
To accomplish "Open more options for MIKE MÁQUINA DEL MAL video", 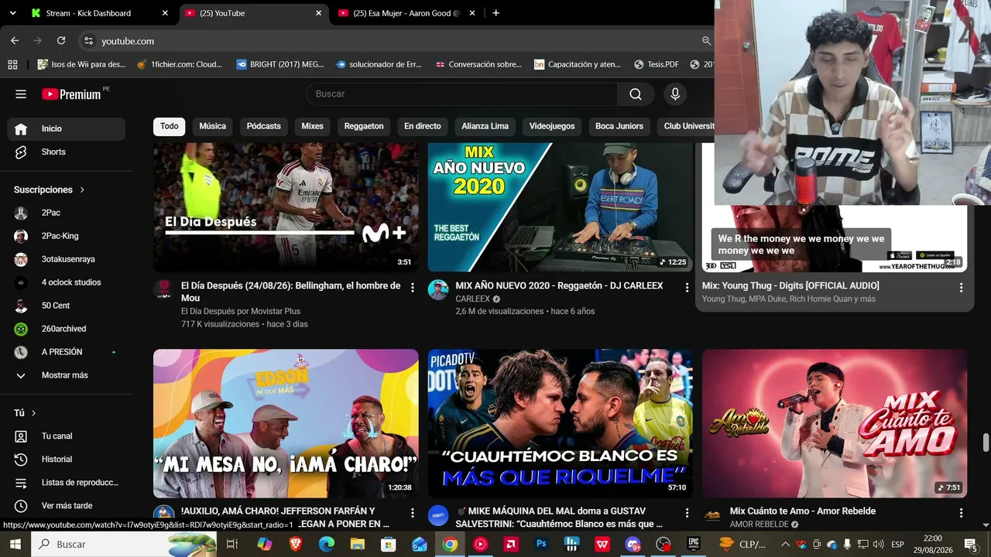I will click(687, 513).
